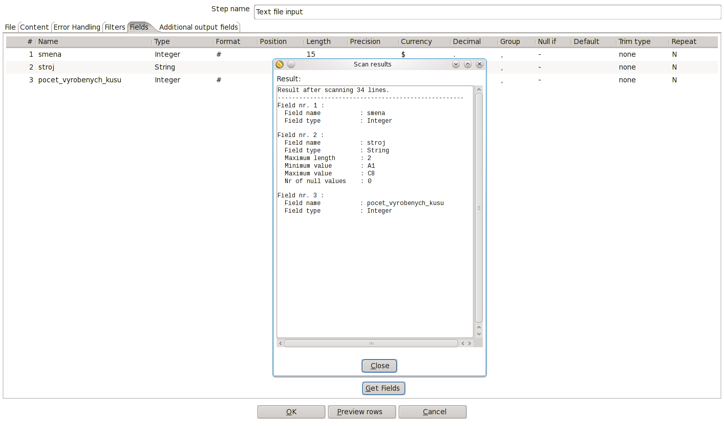Screen dimensions: 724x427
Task: Click the Trim type column header
Action: [x=643, y=41]
